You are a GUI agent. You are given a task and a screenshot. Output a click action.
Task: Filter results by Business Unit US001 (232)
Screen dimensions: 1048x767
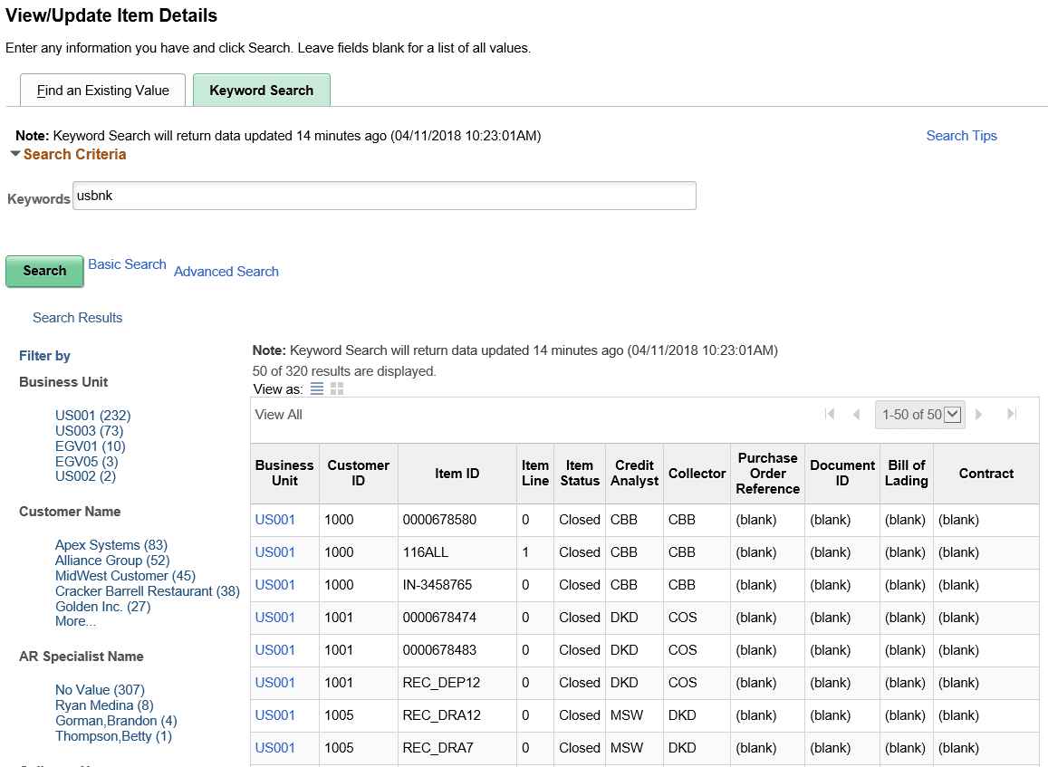[92, 415]
